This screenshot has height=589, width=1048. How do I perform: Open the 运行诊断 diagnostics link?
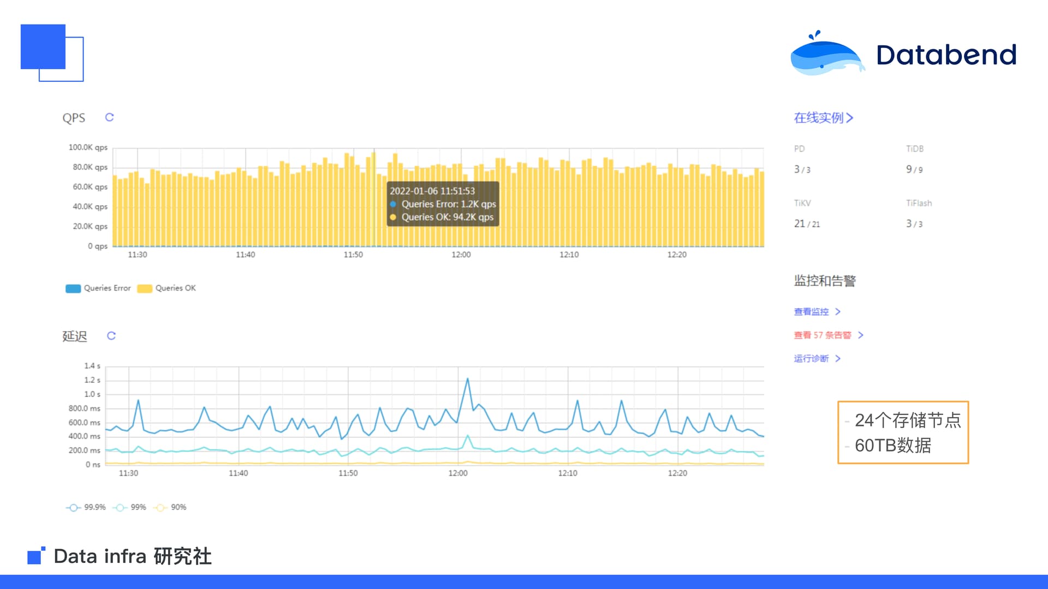tap(811, 358)
